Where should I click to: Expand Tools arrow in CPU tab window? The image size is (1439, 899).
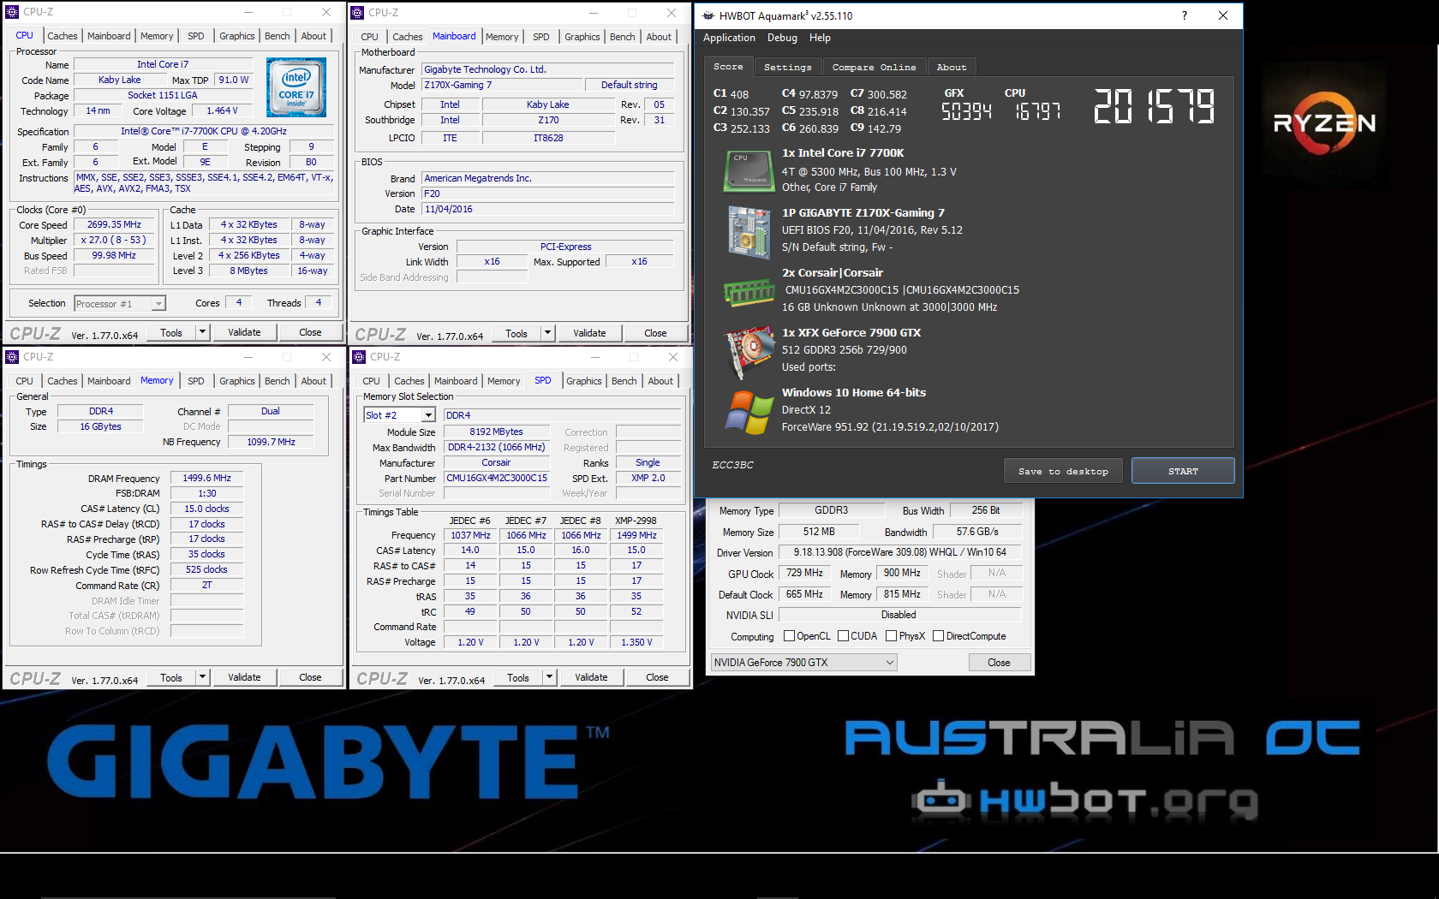[202, 332]
